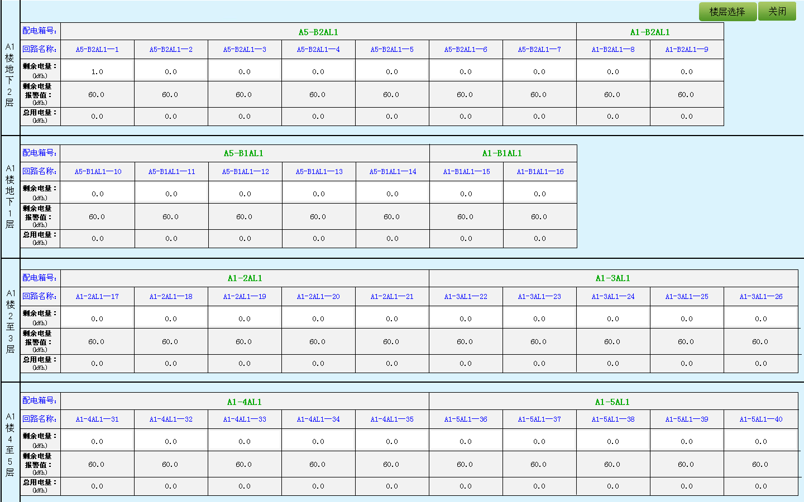This screenshot has width=804, height=502.
Task: Click remaining power field under A1-B1AL1—16
Action: coord(540,192)
